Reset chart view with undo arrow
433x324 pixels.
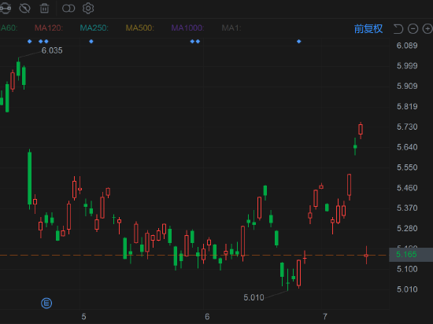point(398,28)
